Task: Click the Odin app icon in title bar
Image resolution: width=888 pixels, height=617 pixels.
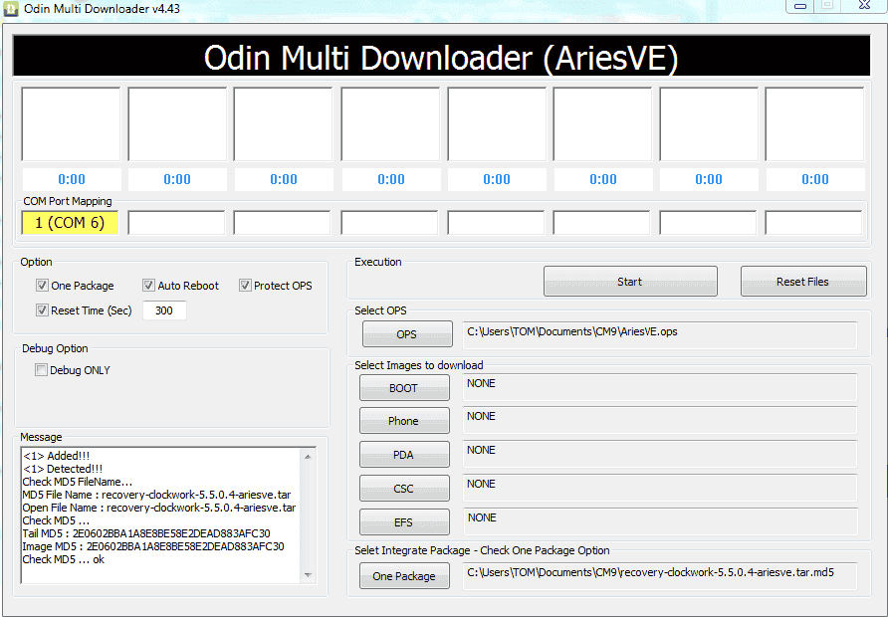Action: (x=11, y=9)
